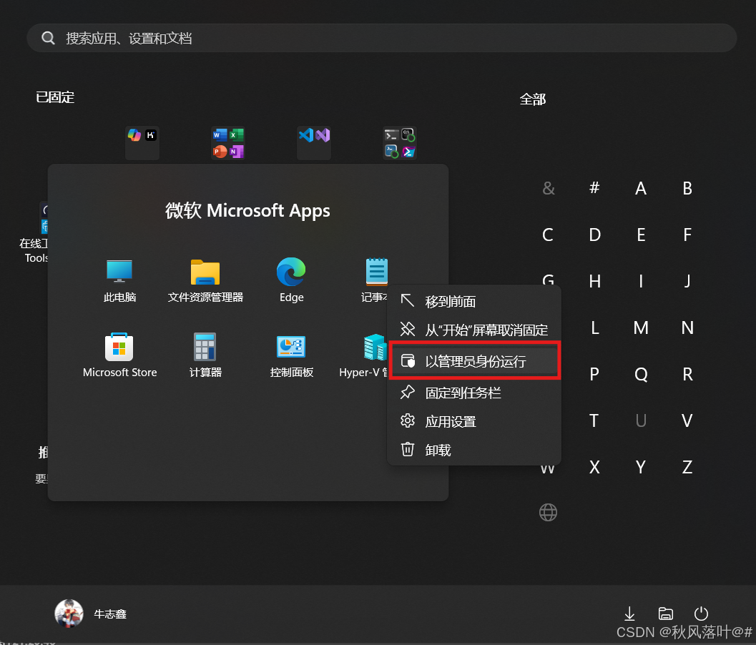
Task: Jump to letter J apps
Action: pos(687,281)
